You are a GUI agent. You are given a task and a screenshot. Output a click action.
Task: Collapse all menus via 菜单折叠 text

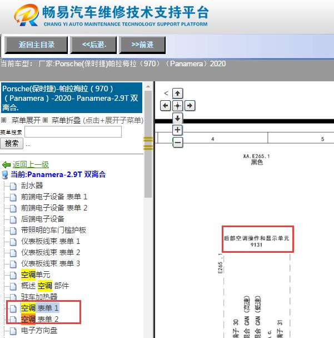(66, 120)
